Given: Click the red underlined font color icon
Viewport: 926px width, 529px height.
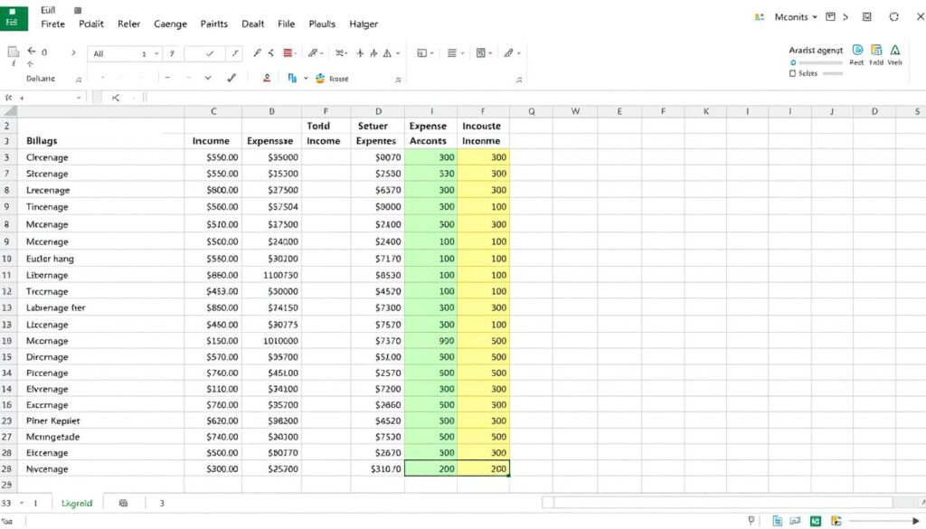Looking at the screenshot, I should point(267,78).
